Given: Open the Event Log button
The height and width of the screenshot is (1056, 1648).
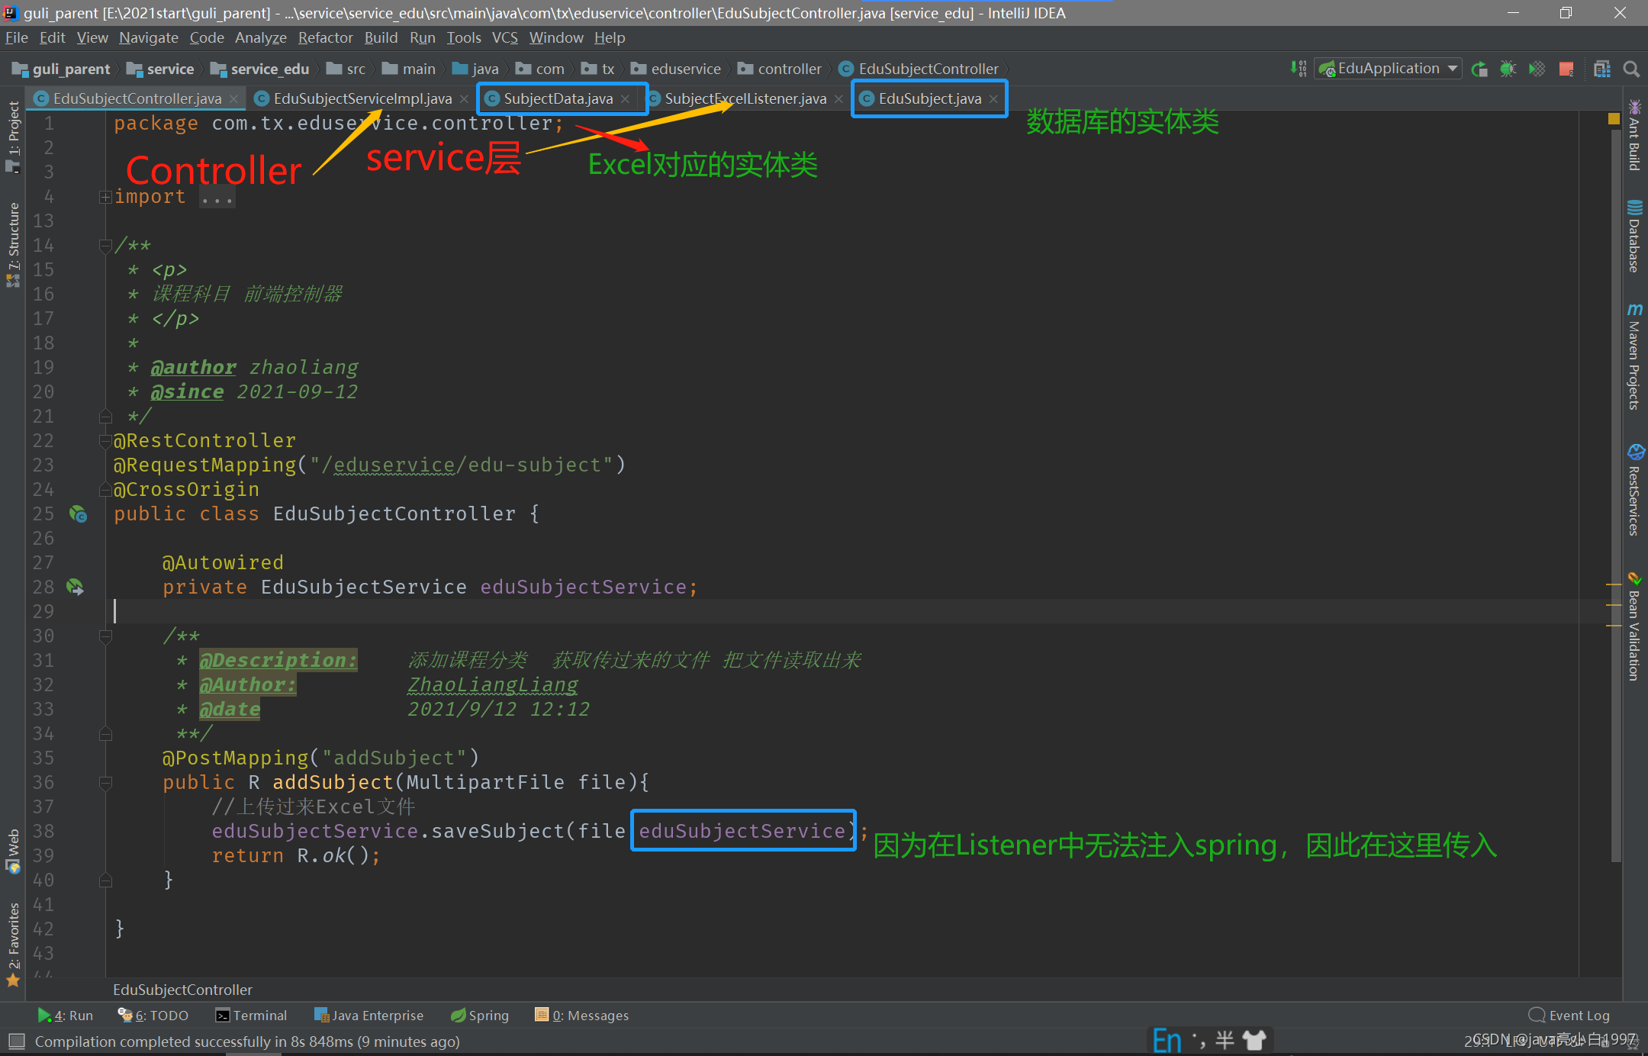Looking at the screenshot, I should (1569, 1016).
